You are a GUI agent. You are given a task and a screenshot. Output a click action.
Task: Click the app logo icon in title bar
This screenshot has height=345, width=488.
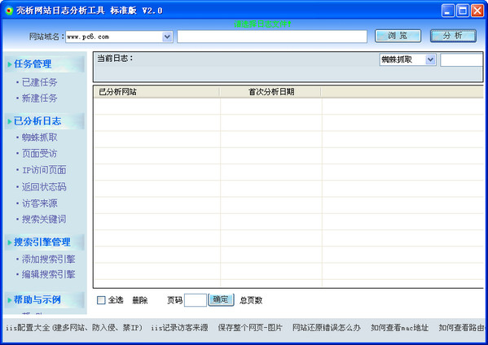[9, 11]
